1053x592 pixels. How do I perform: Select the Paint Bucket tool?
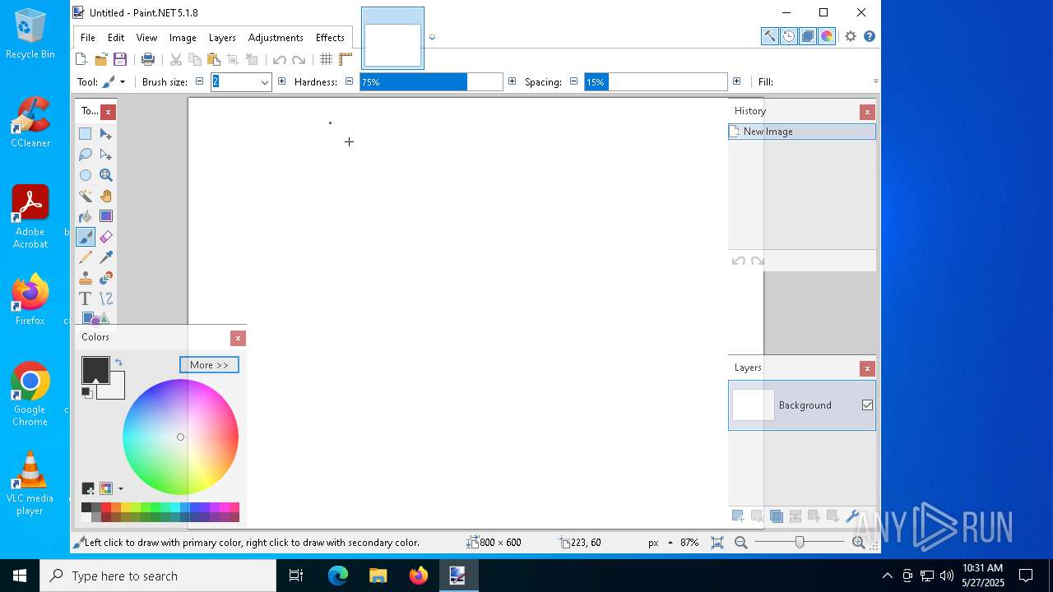pyautogui.click(x=86, y=216)
